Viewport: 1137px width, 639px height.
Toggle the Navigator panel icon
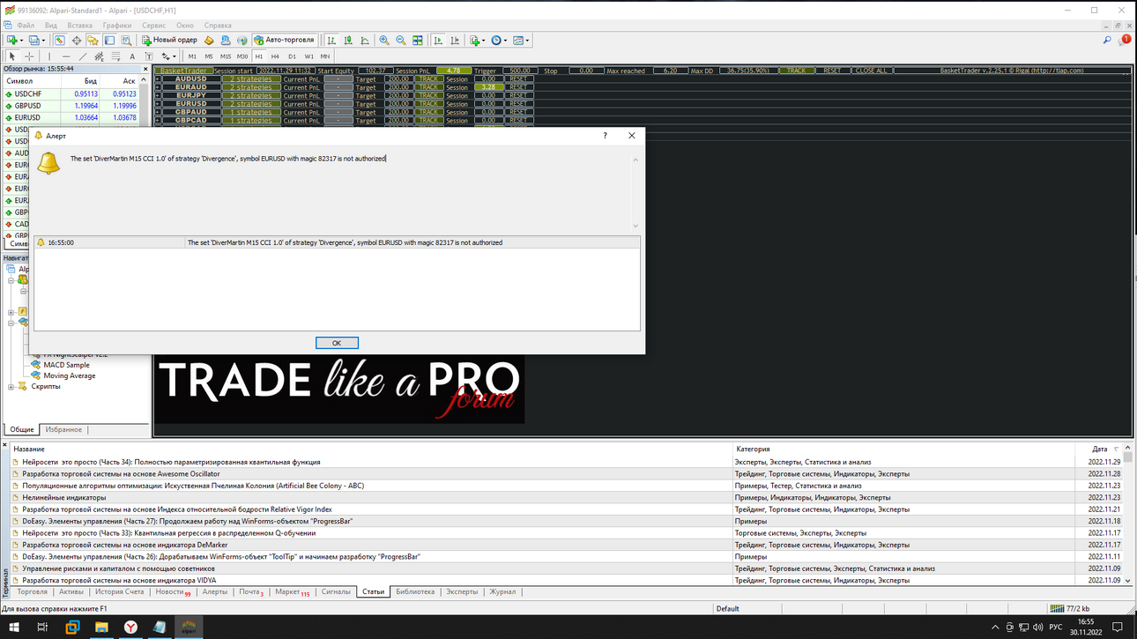(x=93, y=40)
